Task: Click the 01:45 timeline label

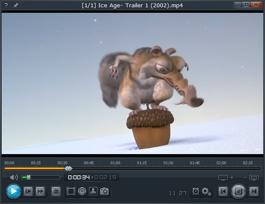Action: (x=195, y=163)
